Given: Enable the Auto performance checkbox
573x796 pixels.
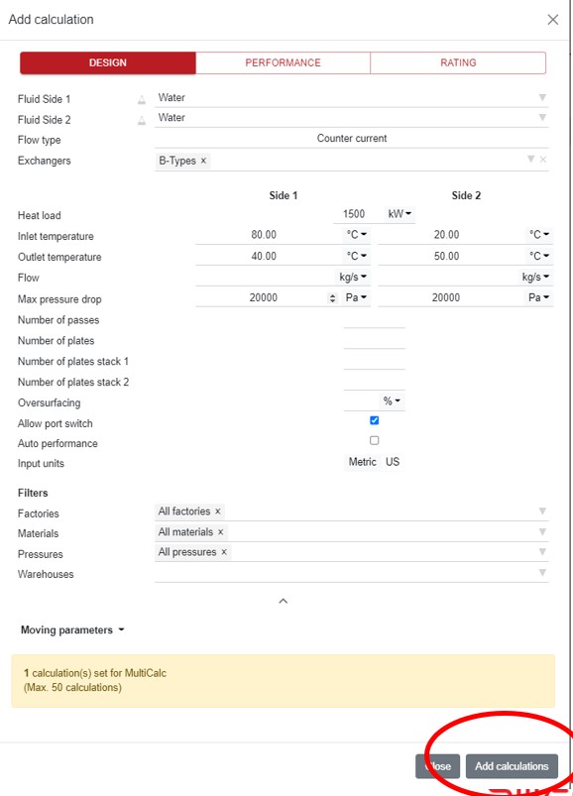Looking at the screenshot, I should (x=374, y=440).
